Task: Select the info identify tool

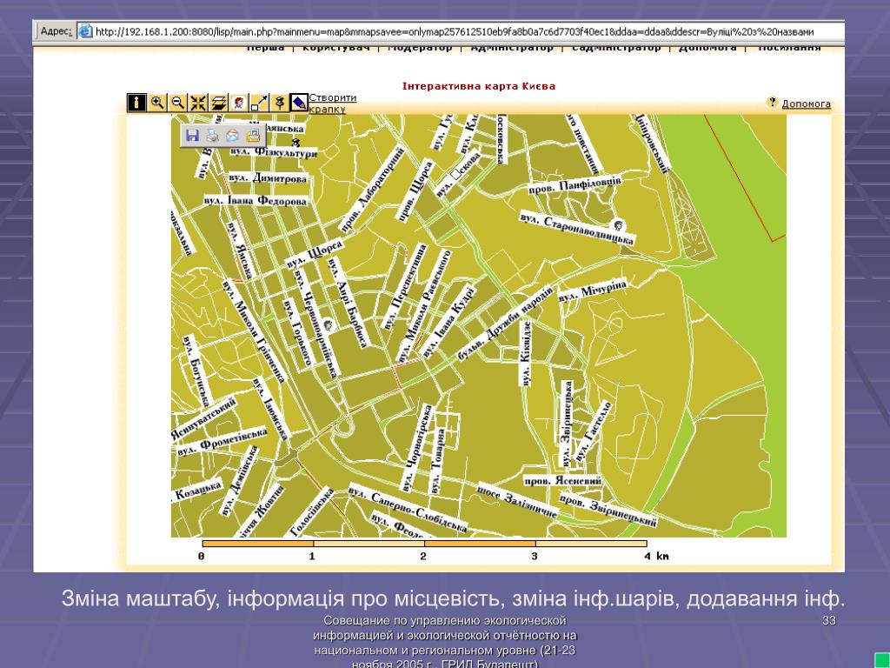Action: point(136,103)
